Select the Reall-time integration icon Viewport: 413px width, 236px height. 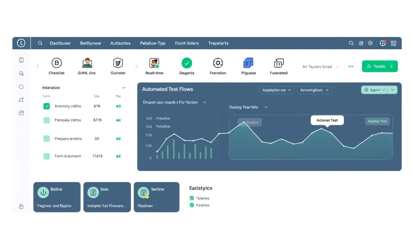[x=154, y=63]
